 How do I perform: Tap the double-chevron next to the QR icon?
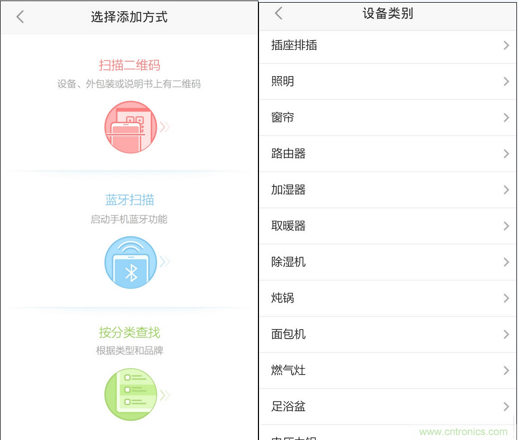pos(165,127)
